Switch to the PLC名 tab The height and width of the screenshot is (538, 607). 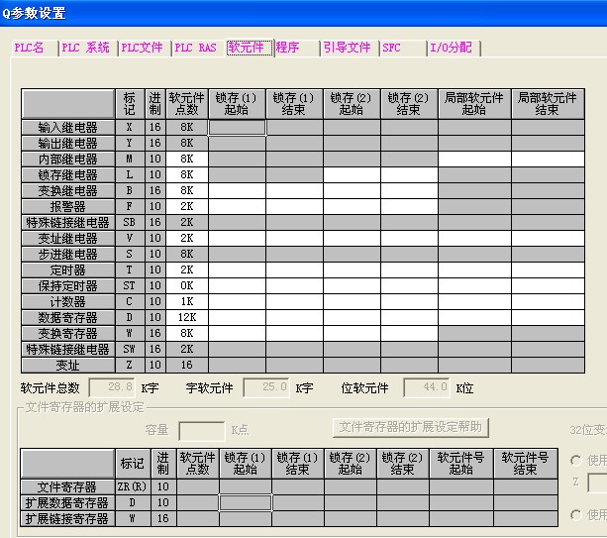pos(30,48)
